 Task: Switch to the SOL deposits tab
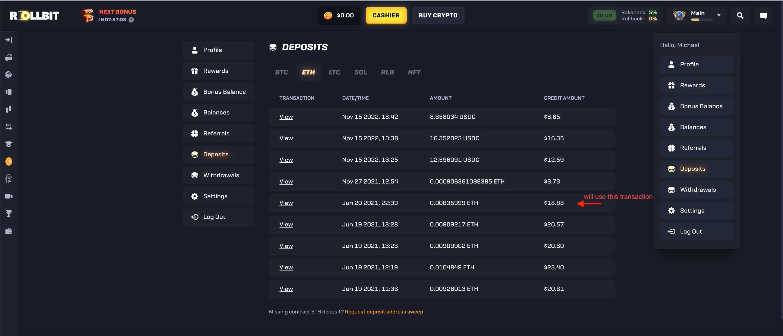[361, 72]
